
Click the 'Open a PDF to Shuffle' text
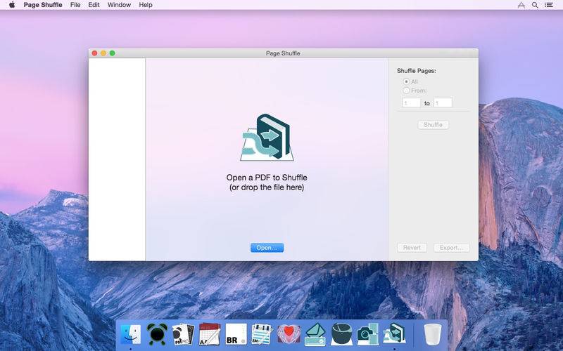pyautogui.click(x=267, y=178)
